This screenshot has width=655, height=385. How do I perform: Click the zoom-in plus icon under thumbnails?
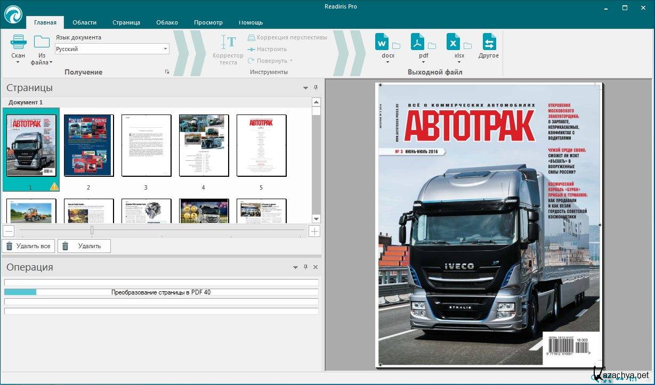[x=315, y=231]
